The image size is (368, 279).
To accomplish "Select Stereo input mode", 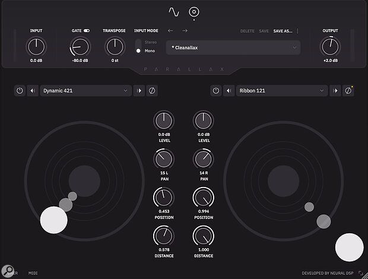I will [x=150, y=42].
